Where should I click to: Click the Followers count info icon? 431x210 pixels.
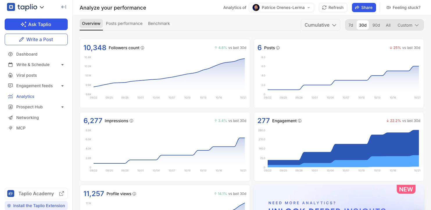click(x=142, y=48)
